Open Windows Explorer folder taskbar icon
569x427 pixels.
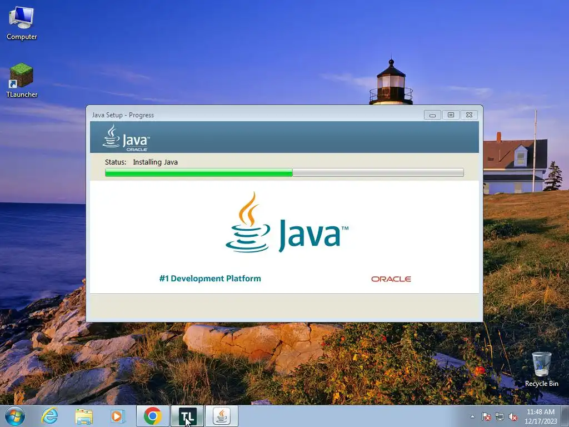point(84,416)
